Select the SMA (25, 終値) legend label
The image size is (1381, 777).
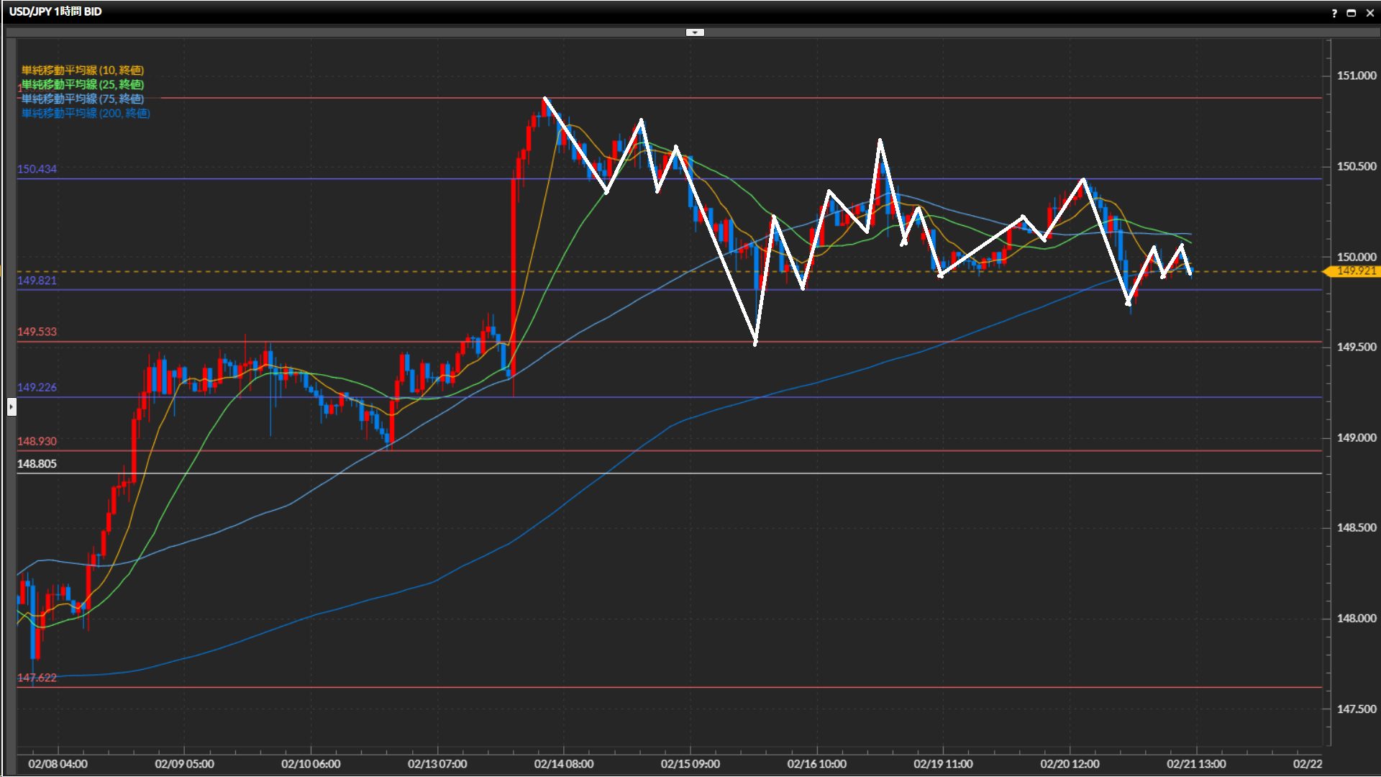click(x=83, y=84)
